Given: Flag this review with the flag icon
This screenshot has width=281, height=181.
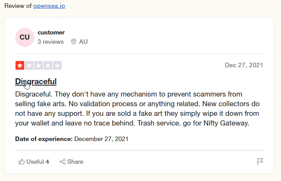Looking at the screenshot, I should pos(260,162).
